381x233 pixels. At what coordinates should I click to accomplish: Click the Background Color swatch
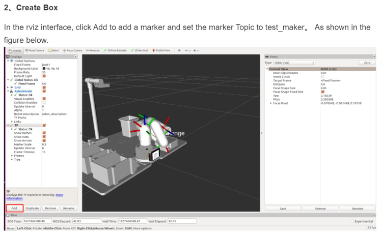click(44, 68)
